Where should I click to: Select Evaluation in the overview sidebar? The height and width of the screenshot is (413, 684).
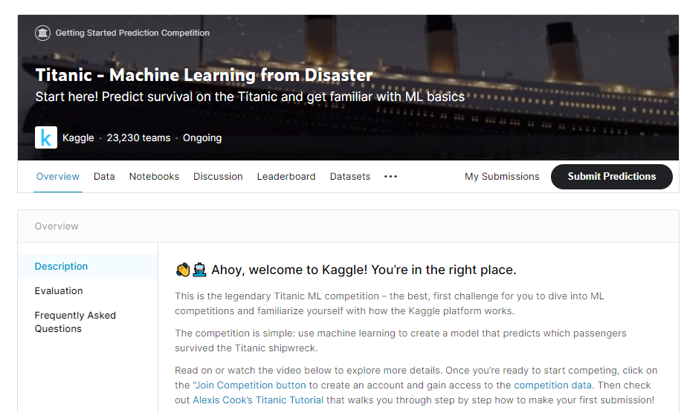(x=59, y=291)
